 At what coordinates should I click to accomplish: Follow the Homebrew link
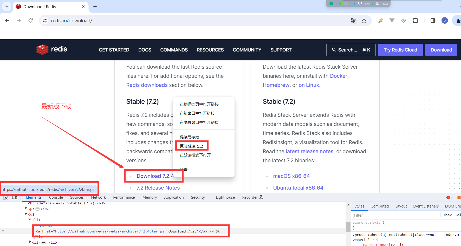pos(276,85)
